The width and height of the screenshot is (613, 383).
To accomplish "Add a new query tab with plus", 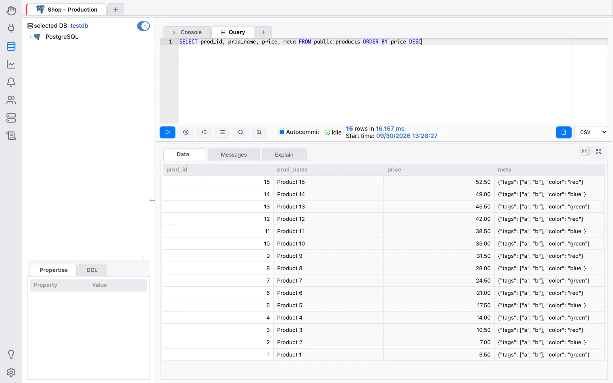I will point(263,32).
